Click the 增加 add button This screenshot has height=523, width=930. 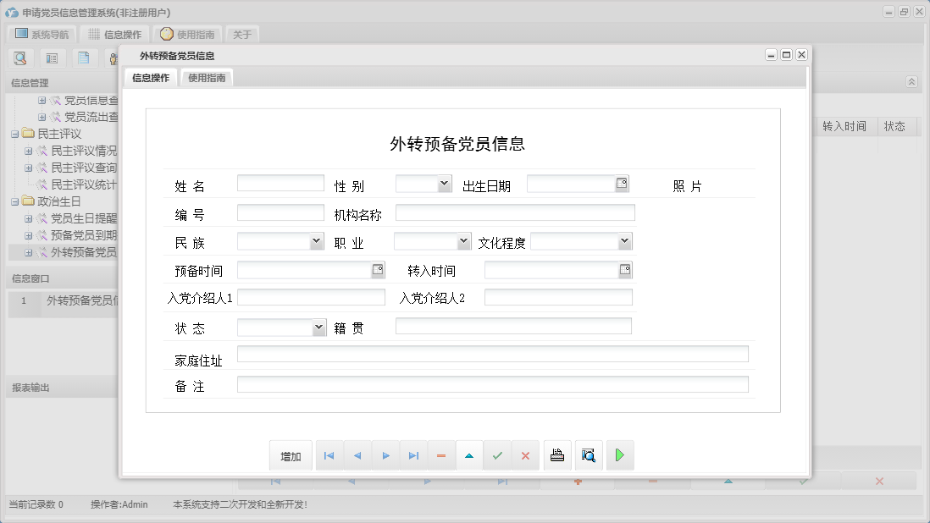point(291,455)
